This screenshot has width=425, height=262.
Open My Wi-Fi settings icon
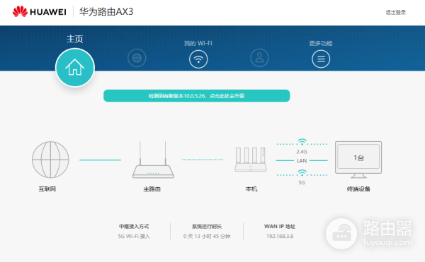coord(198,59)
